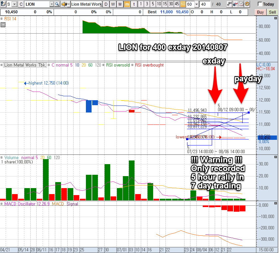The height and width of the screenshot is (253, 279).
Task: Click the current price tag 10,450 on axis
Action: [267, 137]
